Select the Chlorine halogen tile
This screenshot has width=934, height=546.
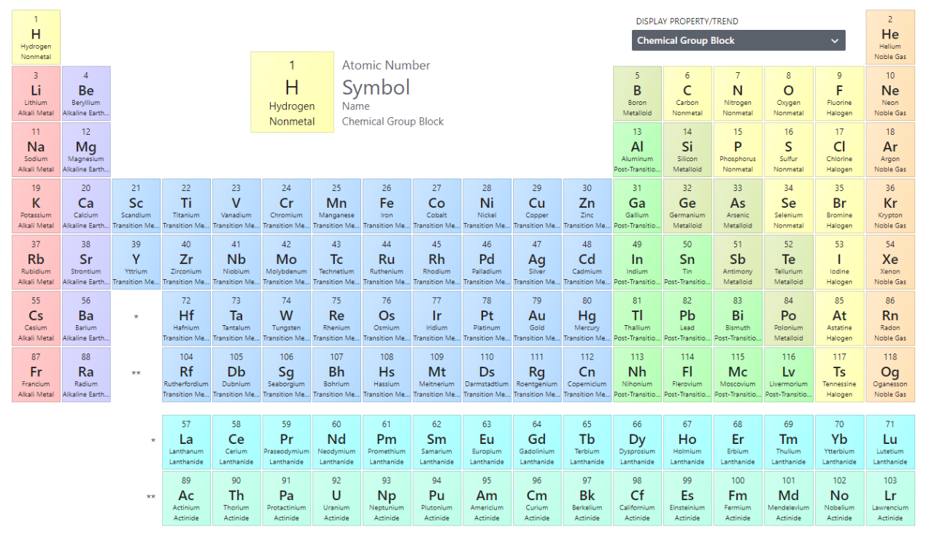tap(839, 149)
